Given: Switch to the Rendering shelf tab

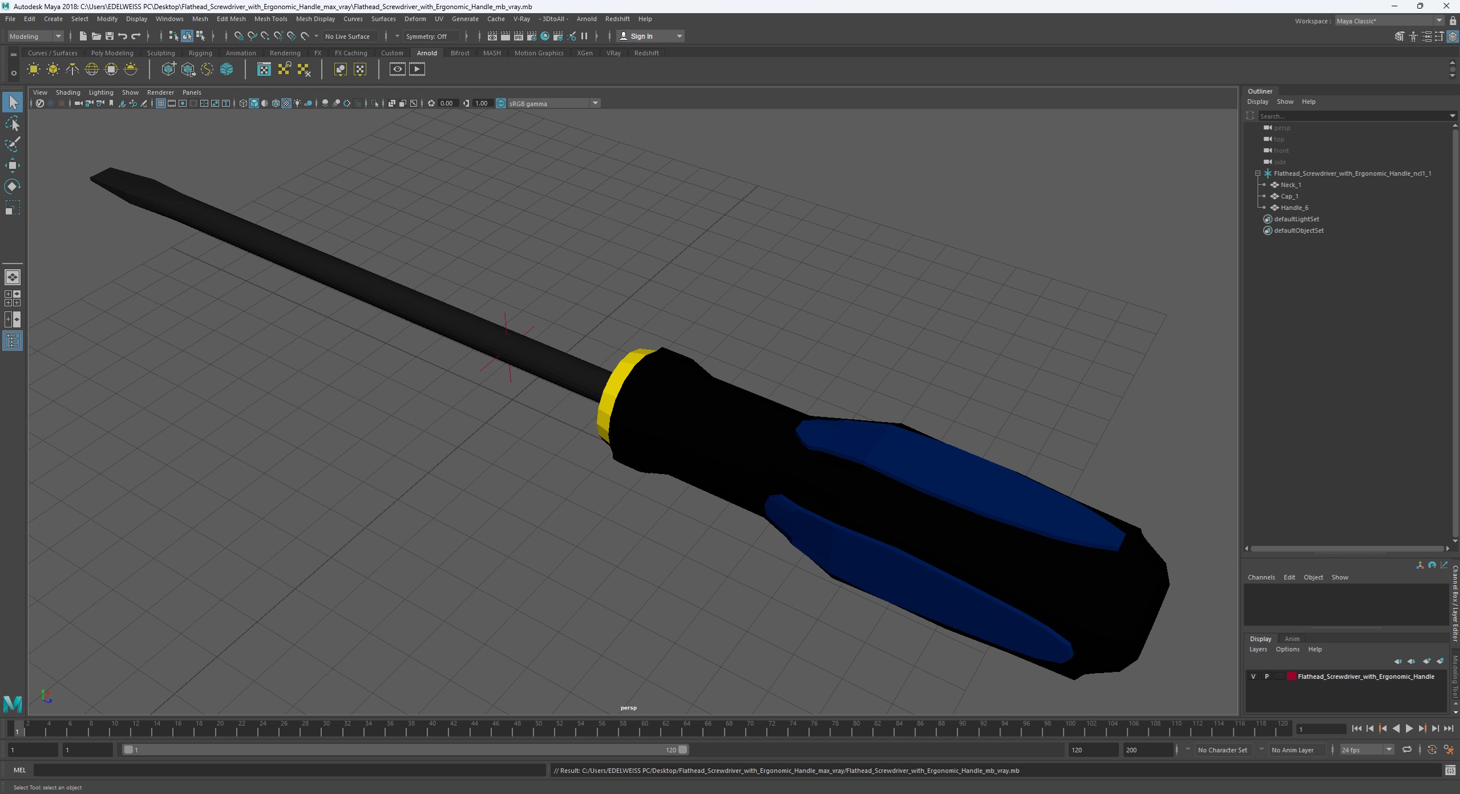Looking at the screenshot, I should coord(285,53).
